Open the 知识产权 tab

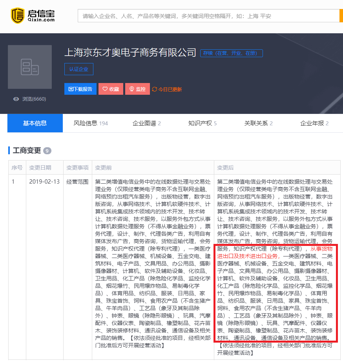[x=203, y=123]
